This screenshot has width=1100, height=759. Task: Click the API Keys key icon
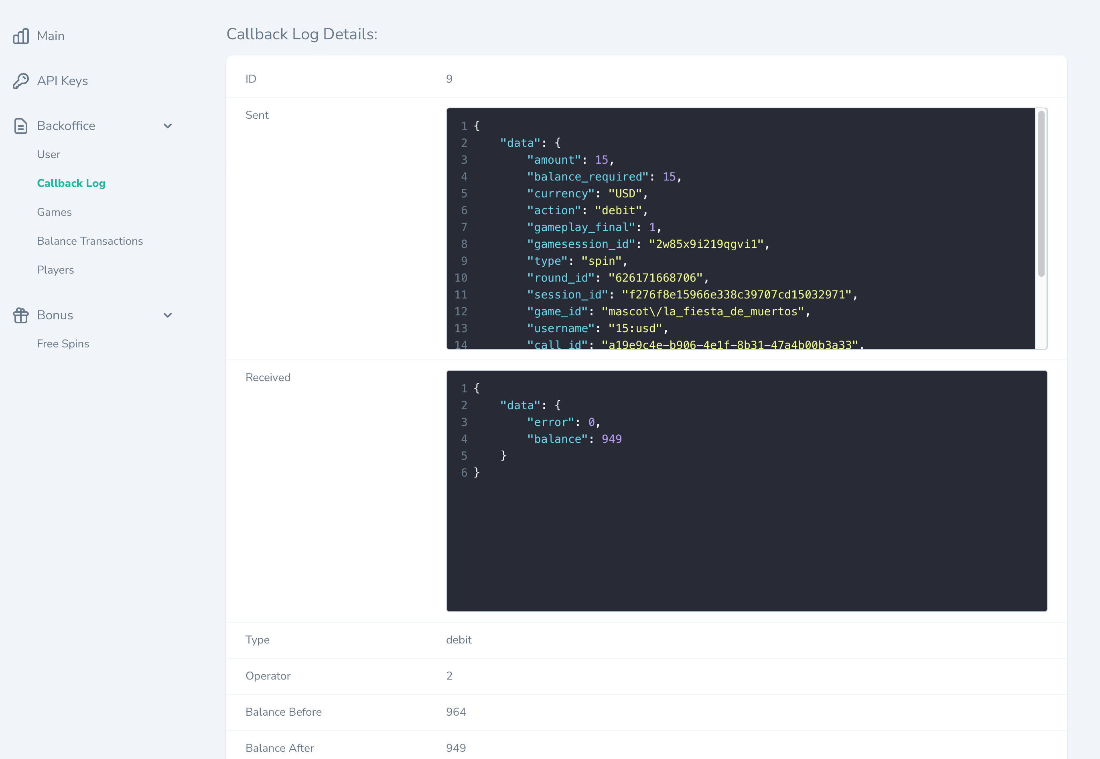tap(20, 81)
